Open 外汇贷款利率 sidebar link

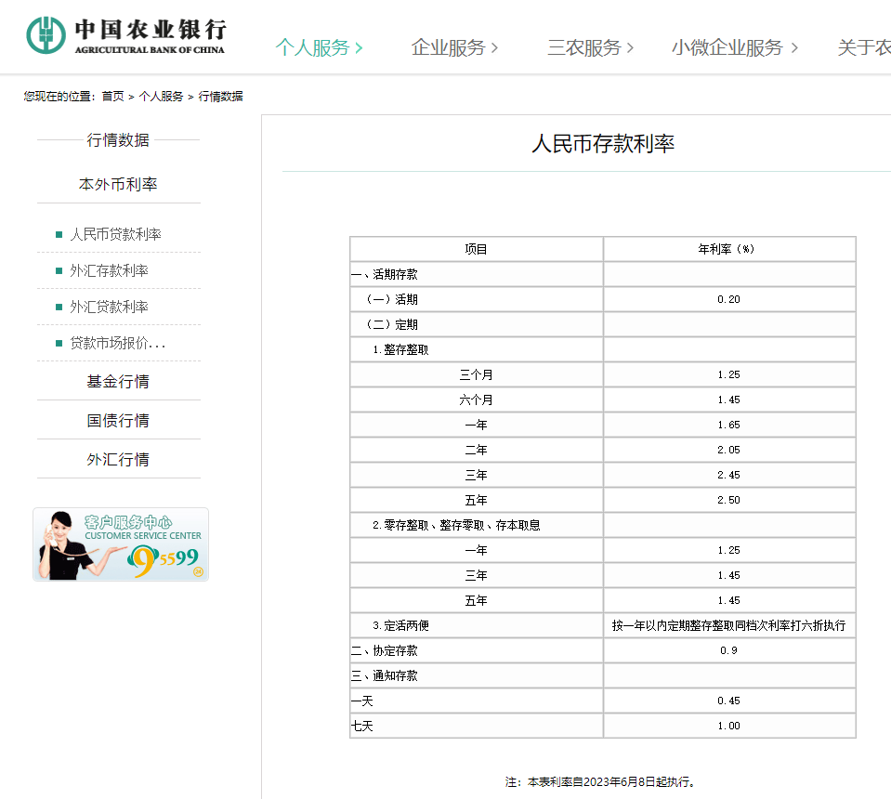(x=109, y=307)
